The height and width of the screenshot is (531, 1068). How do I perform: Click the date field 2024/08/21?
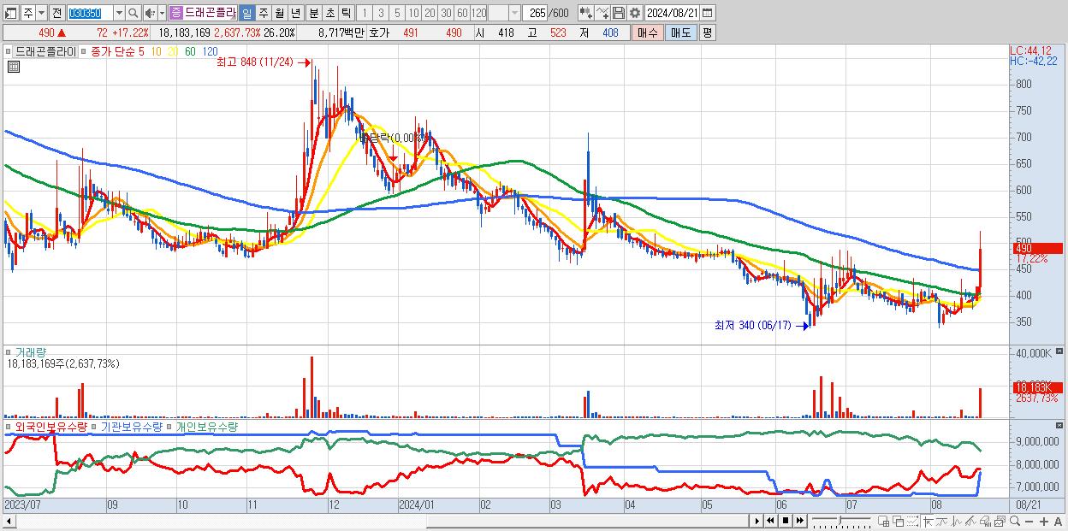point(672,13)
